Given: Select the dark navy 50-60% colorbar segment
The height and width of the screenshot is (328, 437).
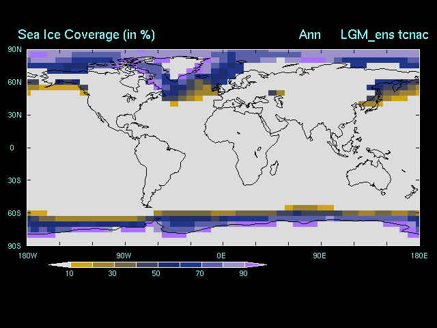Looking at the screenshot, I should click(169, 264).
